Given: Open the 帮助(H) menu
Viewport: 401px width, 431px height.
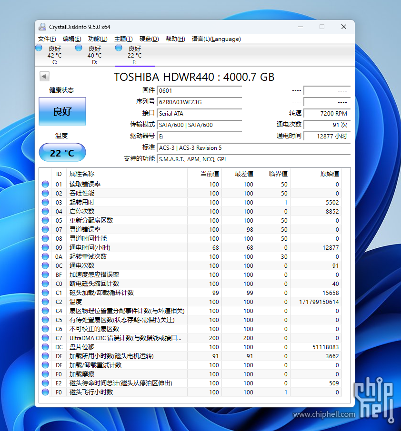Looking at the screenshot, I should (x=175, y=39).
